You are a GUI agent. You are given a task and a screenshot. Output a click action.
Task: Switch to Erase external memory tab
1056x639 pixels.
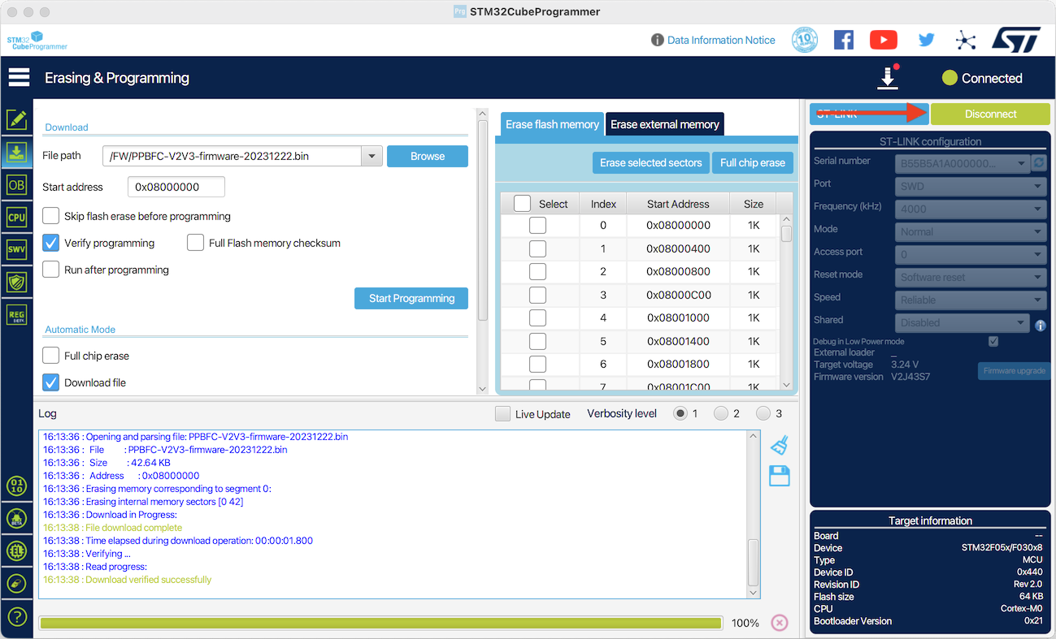coord(665,124)
